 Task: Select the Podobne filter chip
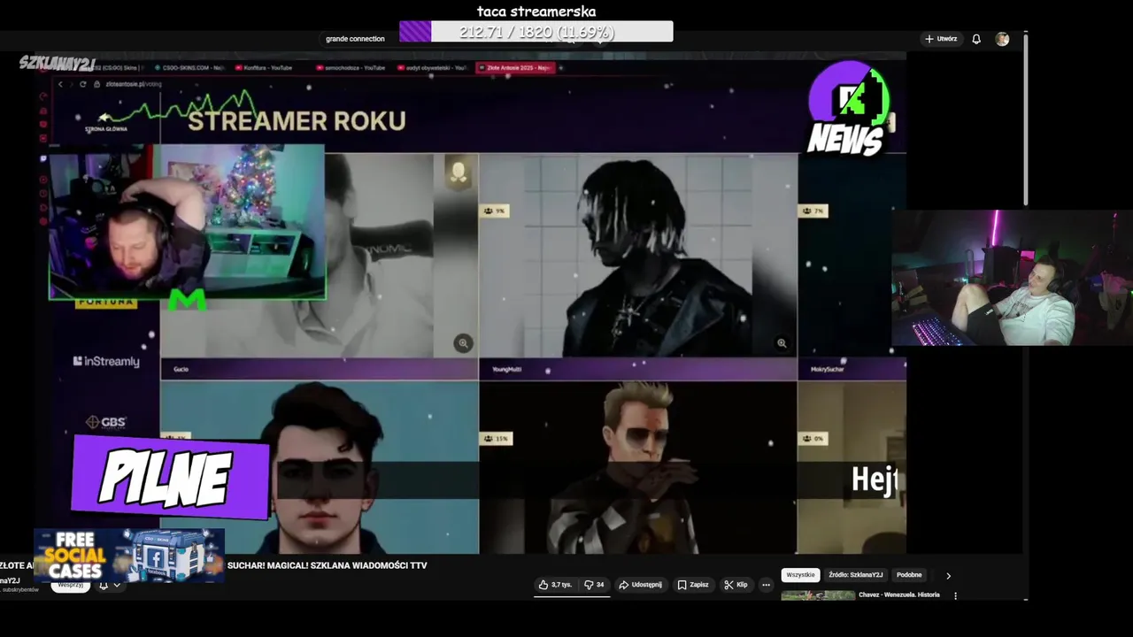click(909, 575)
